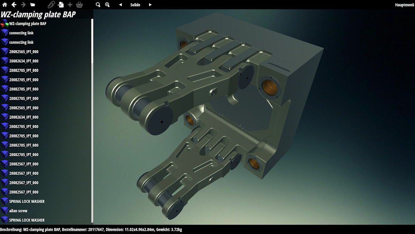Select the allan screw part
415x234 pixels.
18,211
